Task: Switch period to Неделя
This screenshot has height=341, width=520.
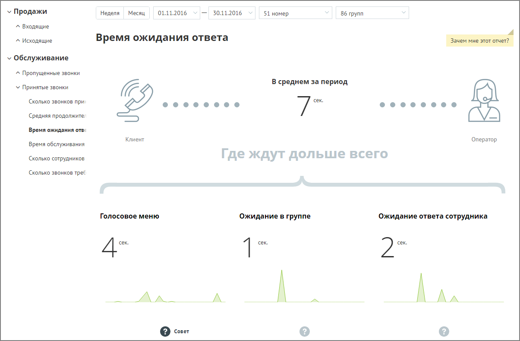Action: (x=110, y=13)
